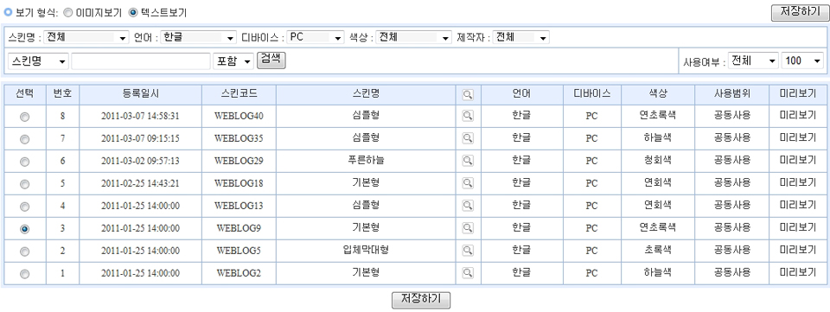Click magnifier icon in WEBLOG35 row
Image resolution: width=830 pixels, height=312 pixels.
pos(468,138)
